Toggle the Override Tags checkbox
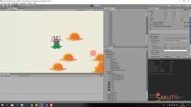Image resolution: width=191 pixels, height=107 pixels. point(165,54)
